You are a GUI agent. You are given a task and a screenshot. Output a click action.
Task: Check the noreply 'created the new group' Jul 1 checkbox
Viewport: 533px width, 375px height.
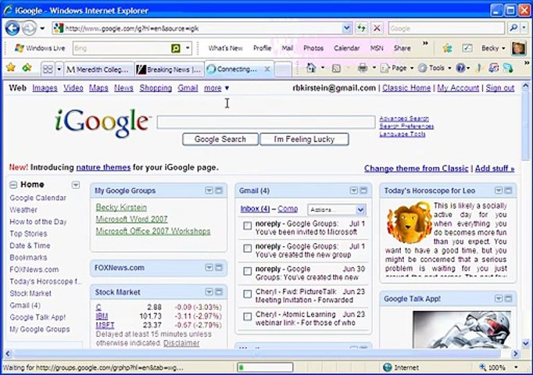(248, 248)
